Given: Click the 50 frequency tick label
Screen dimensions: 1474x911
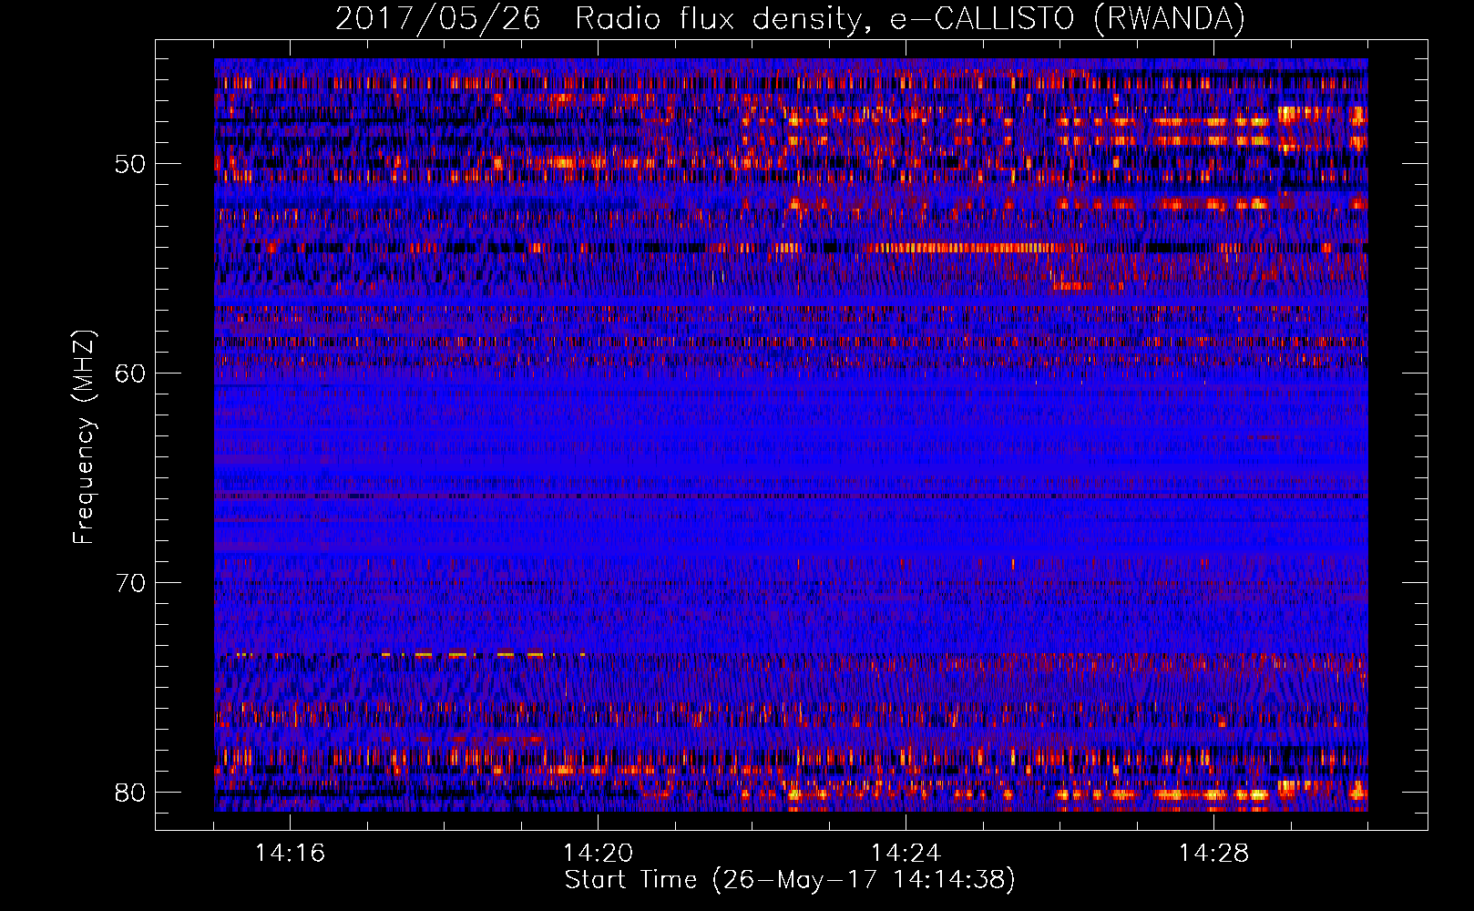Looking at the screenshot, I should tap(130, 164).
